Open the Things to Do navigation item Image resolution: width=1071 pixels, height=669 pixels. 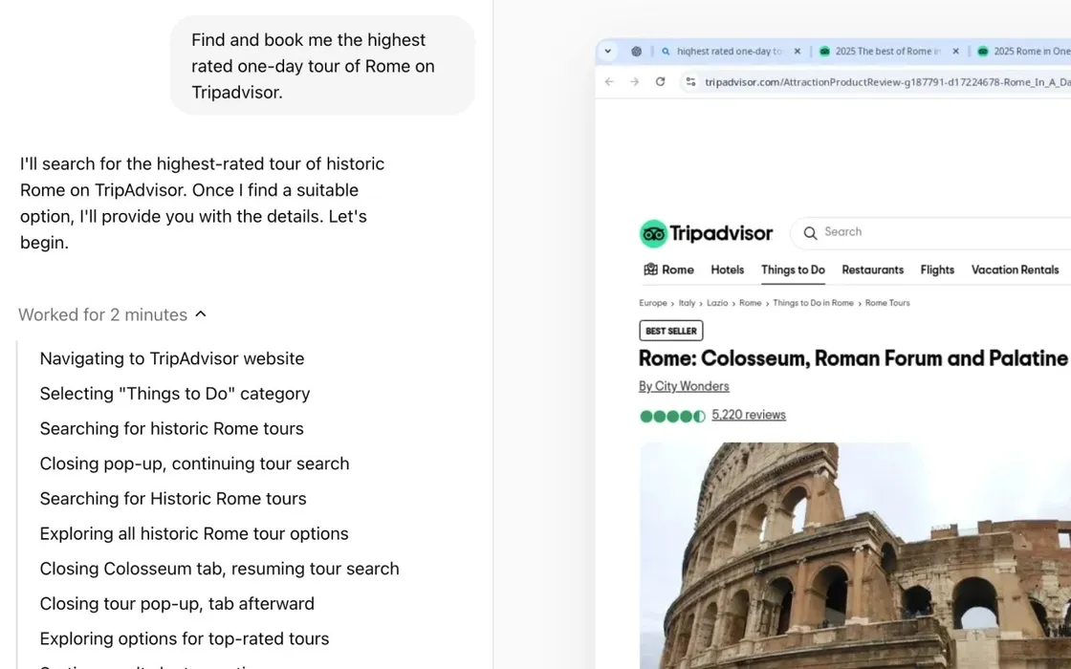click(x=793, y=270)
